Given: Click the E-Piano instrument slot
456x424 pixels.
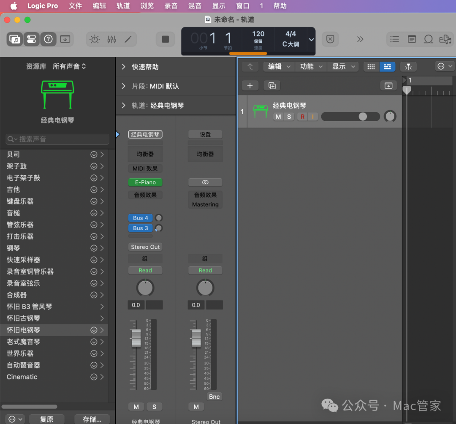Looking at the screenshot, I should (x=145, y=182).
